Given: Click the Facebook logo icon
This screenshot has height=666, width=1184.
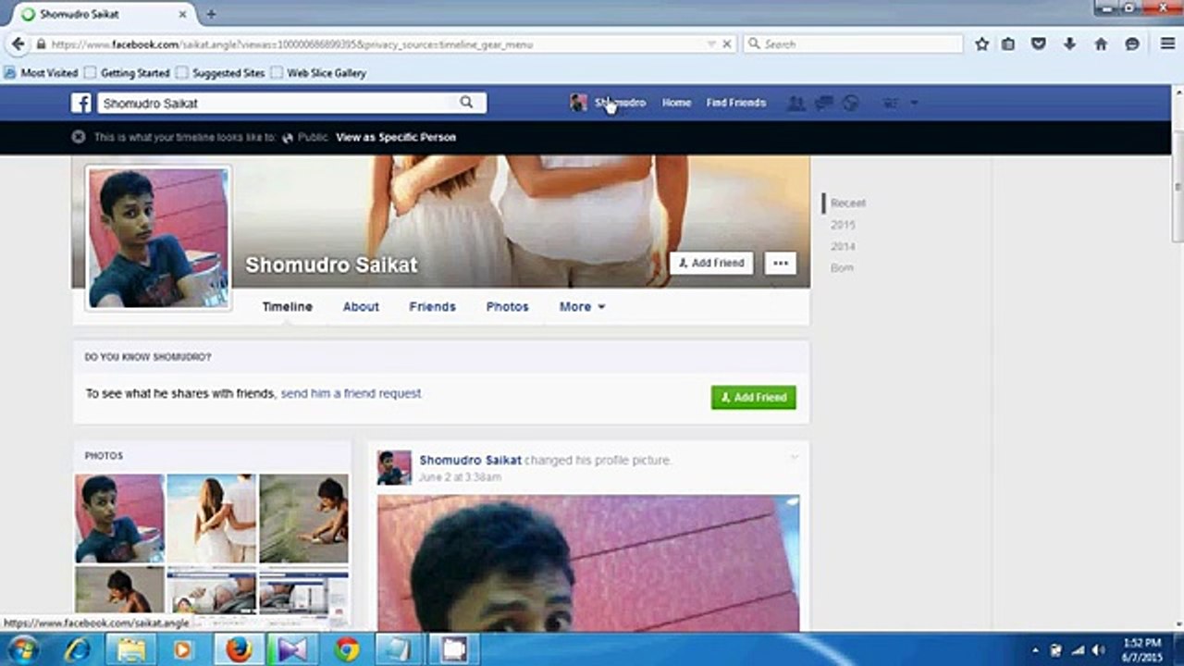Looking at the screenshot, I should click(81, 103).
